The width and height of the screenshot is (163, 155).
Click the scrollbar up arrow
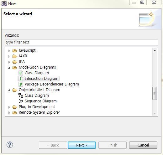(x=155, y=50)
